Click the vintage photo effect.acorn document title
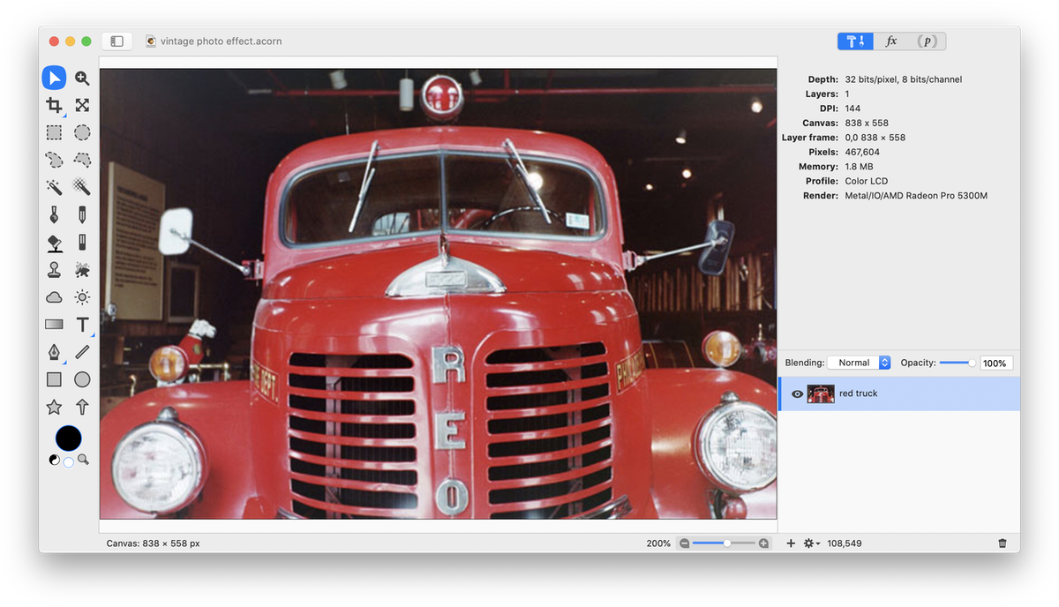Image resolution: width=1059 pixels, height=607 pixels. tap(222, 41)
